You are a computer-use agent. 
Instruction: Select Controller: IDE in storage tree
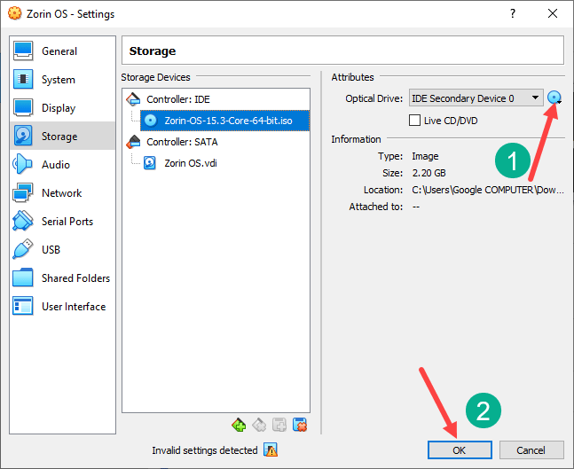pos(178,99)
